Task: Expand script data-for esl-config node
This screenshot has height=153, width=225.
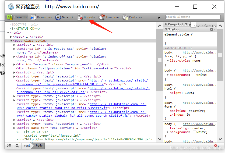Action: coord(14,128)
